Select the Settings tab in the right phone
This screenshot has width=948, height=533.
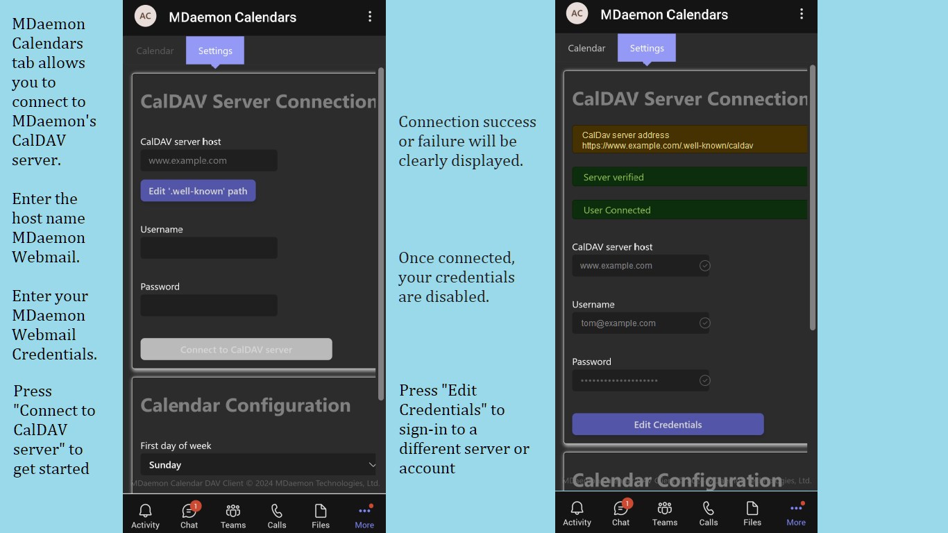647,48
